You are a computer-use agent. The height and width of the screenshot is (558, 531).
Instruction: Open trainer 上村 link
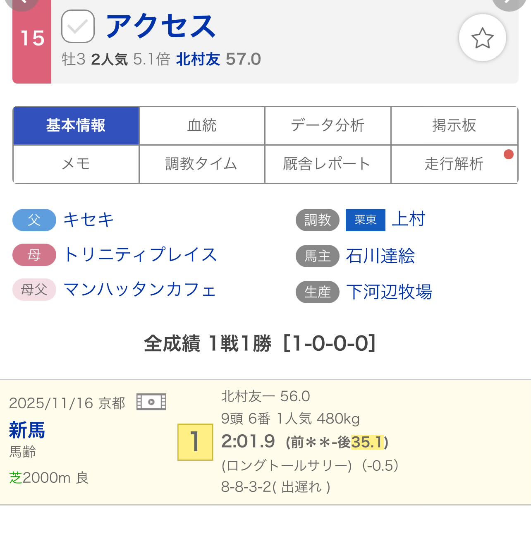[408, 219]
